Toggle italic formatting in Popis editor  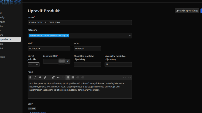pyautogui.click(x=35, y=77)
